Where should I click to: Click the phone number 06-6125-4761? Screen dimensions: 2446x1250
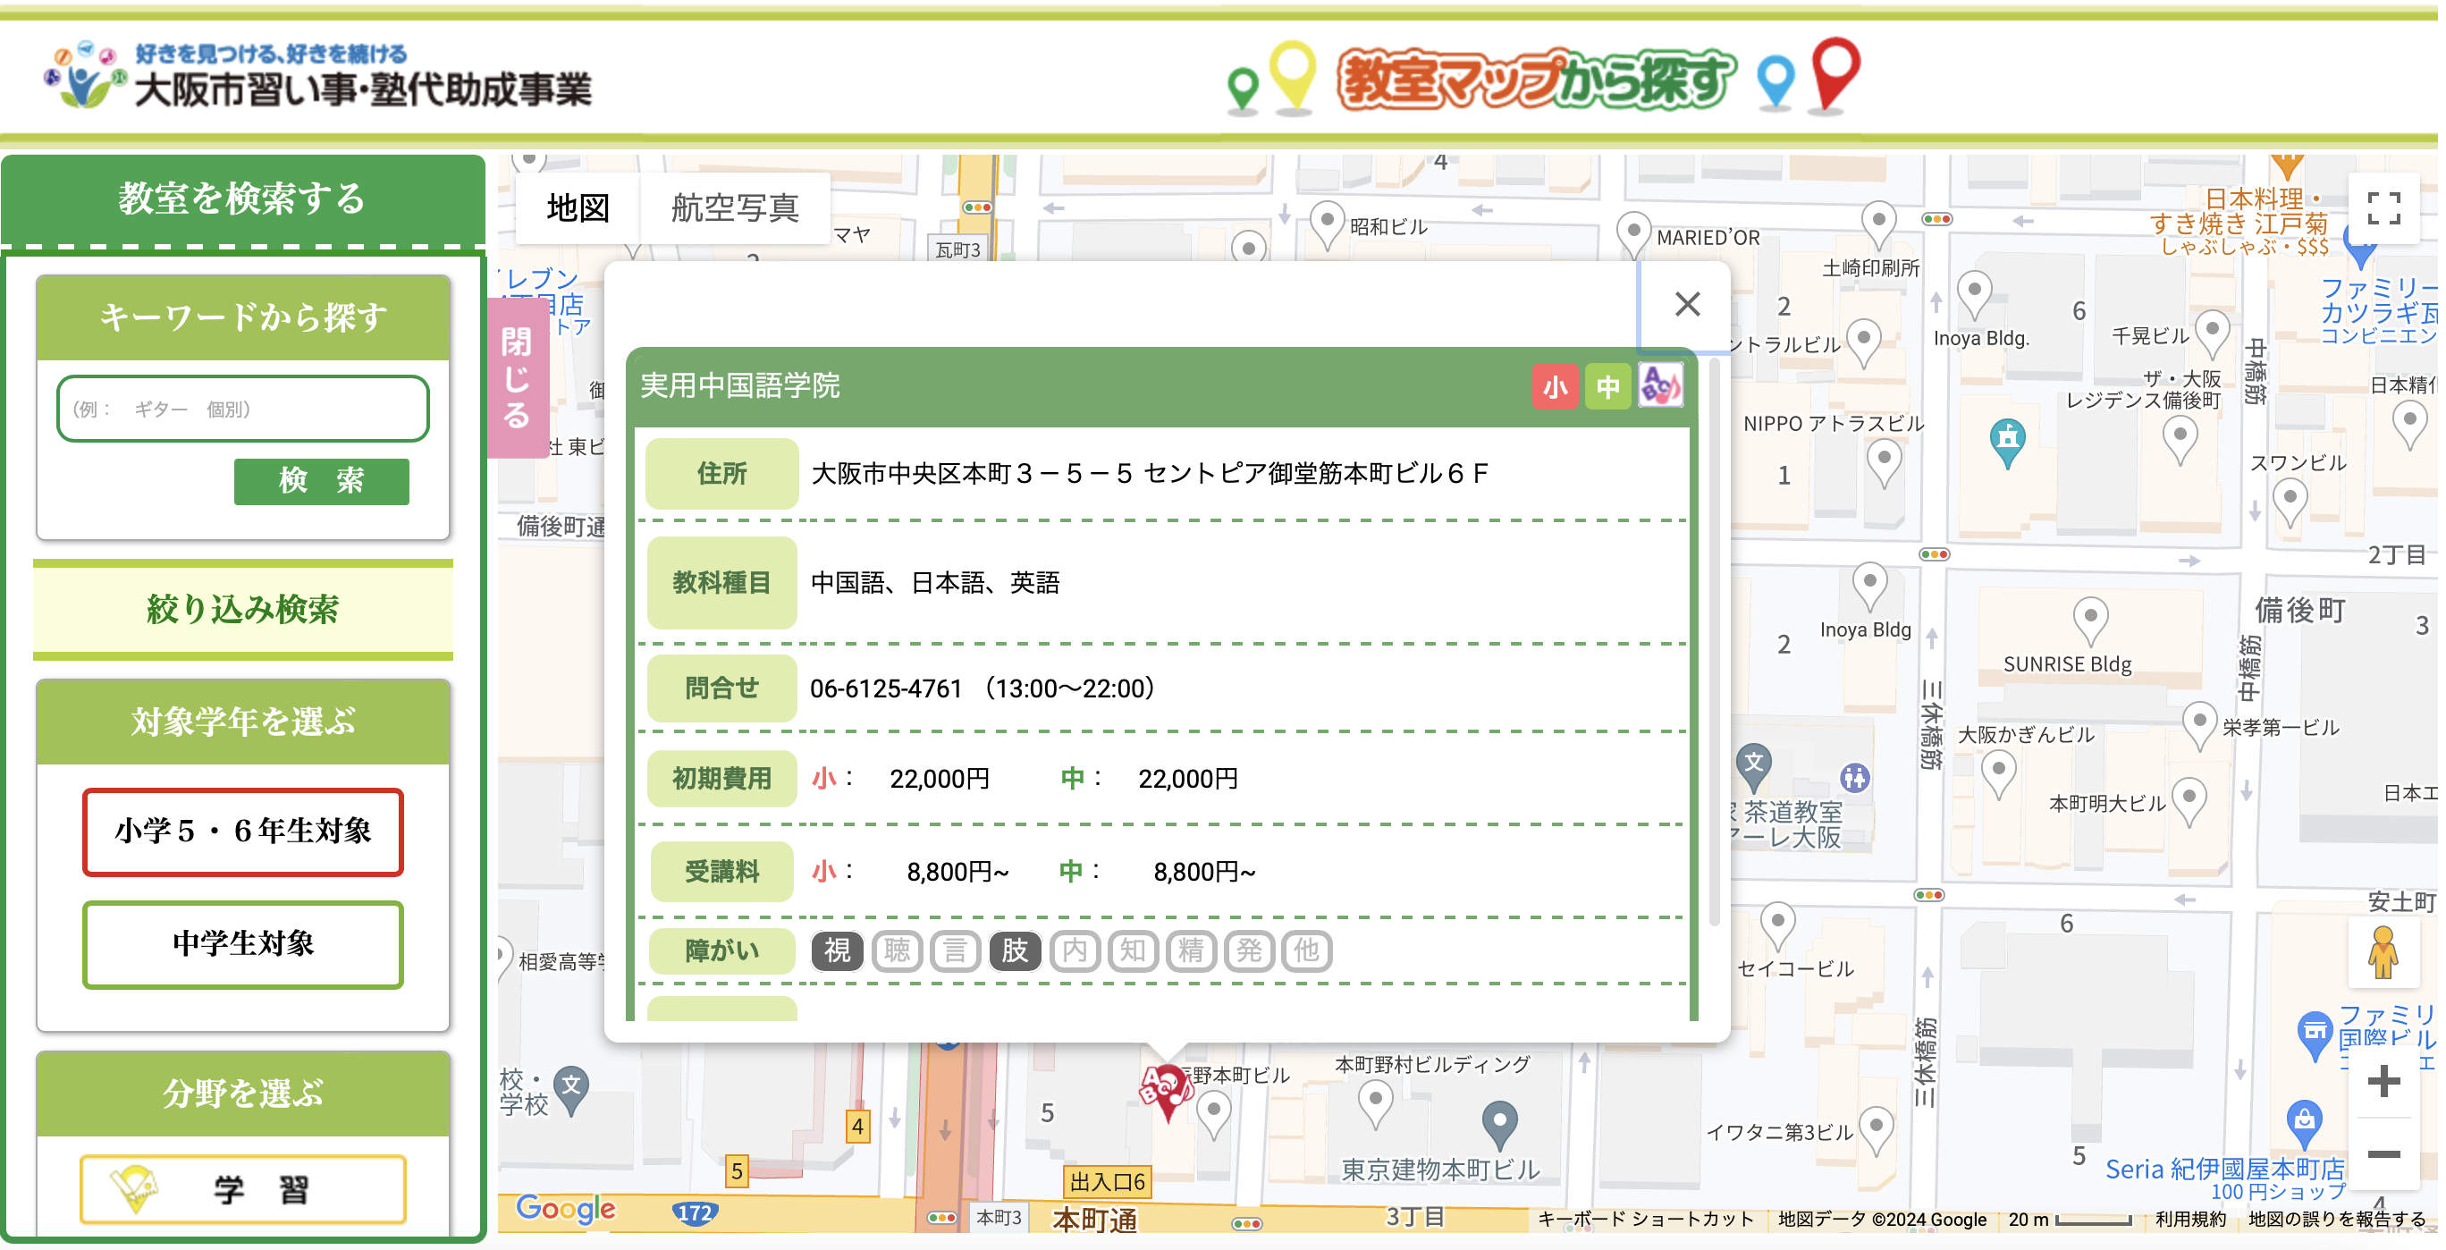tap(886, 688)
